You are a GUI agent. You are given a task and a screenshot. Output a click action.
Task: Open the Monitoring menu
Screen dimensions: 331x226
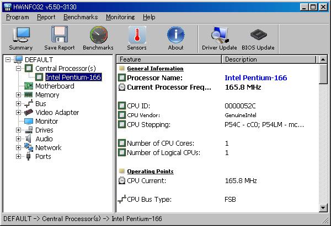(x=120, y=17)
